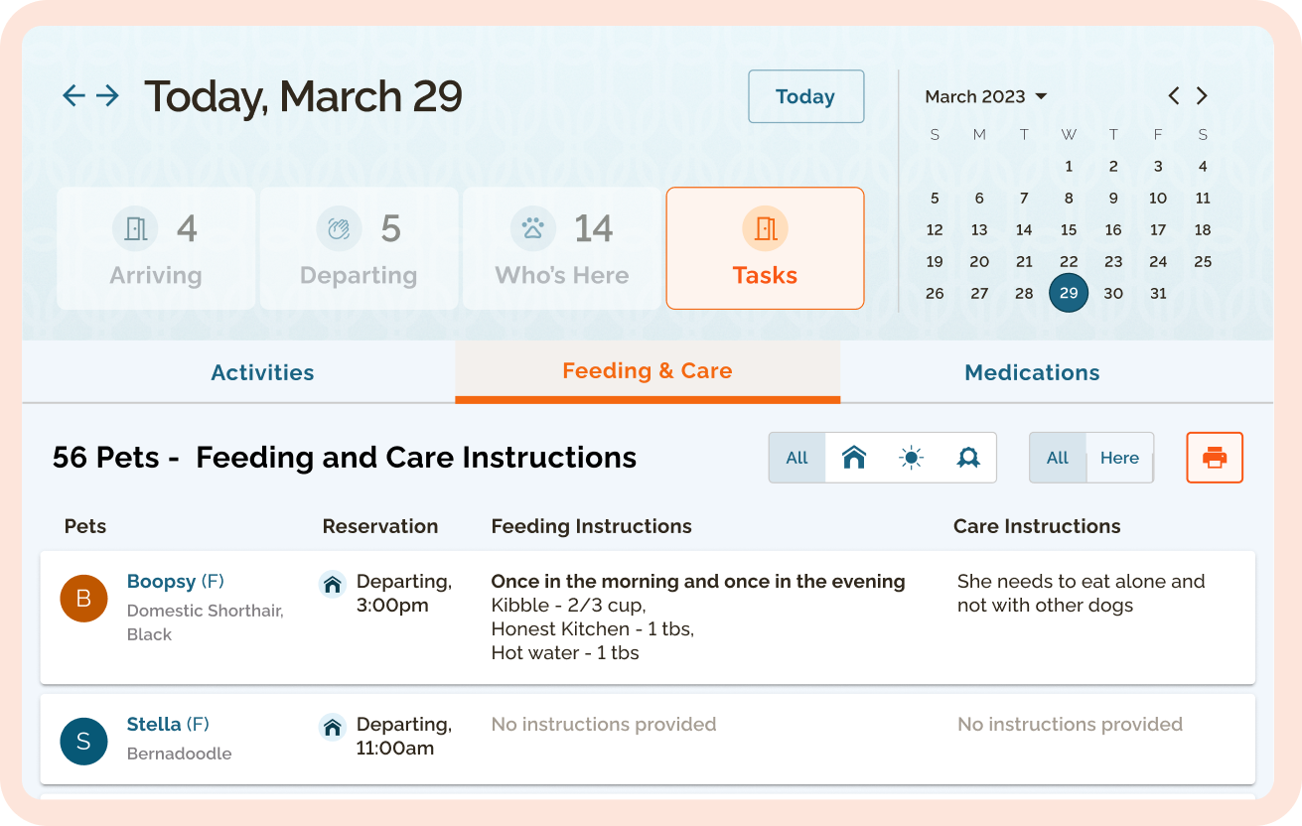Open the Departing card showing 5
1302x826 pixels.
tap(359, 248)
